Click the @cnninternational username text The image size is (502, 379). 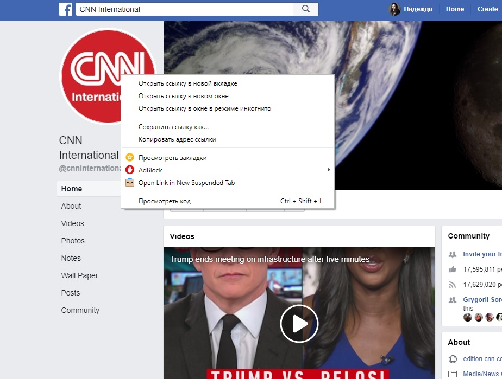click(x=90, y=168)
